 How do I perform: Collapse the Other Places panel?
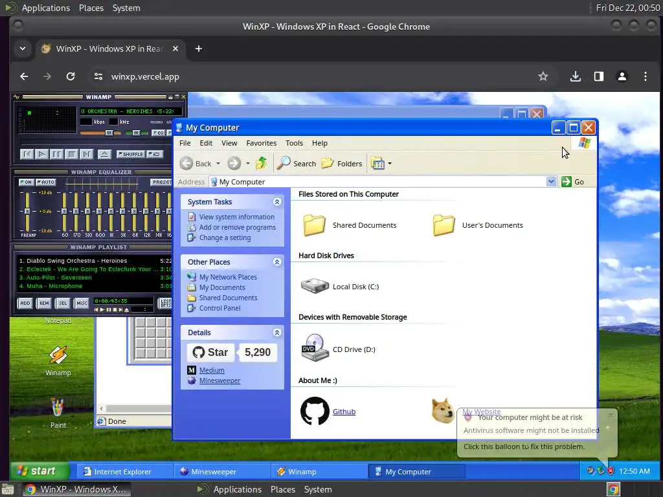[x=277, y=262]
